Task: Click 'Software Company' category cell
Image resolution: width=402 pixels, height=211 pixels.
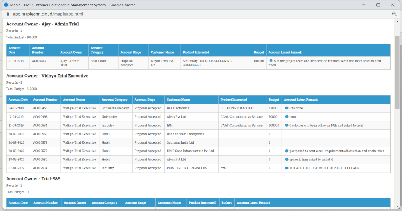Action: [115, 108]
